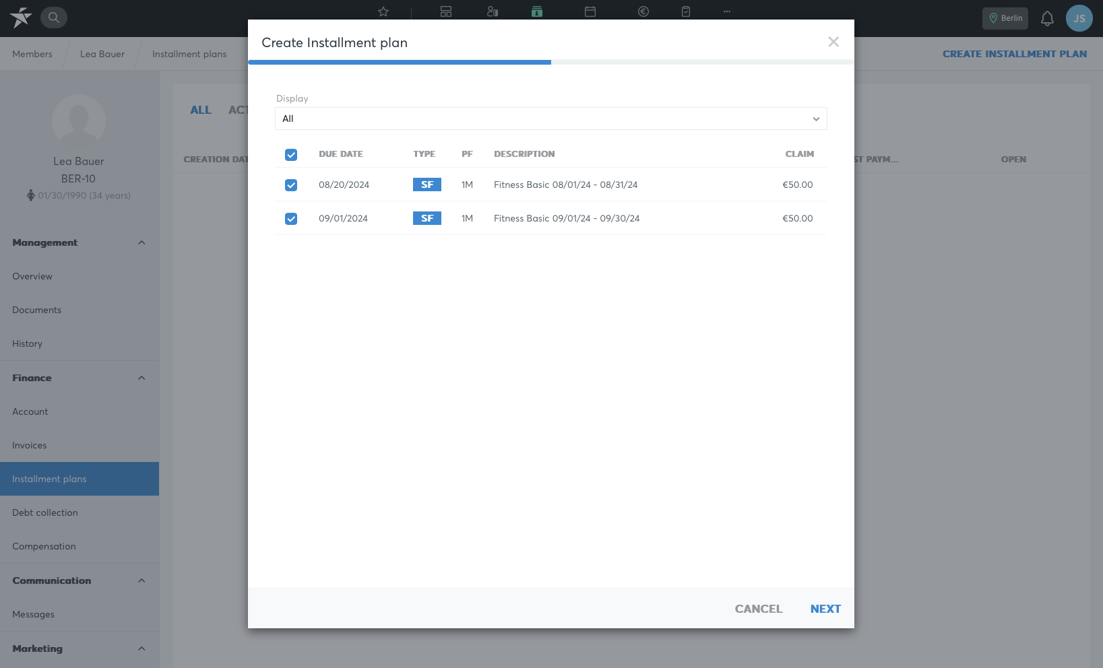Collapse the Management section
Viewport: 1103px width, 668px height.
click(x=141, y=242)
